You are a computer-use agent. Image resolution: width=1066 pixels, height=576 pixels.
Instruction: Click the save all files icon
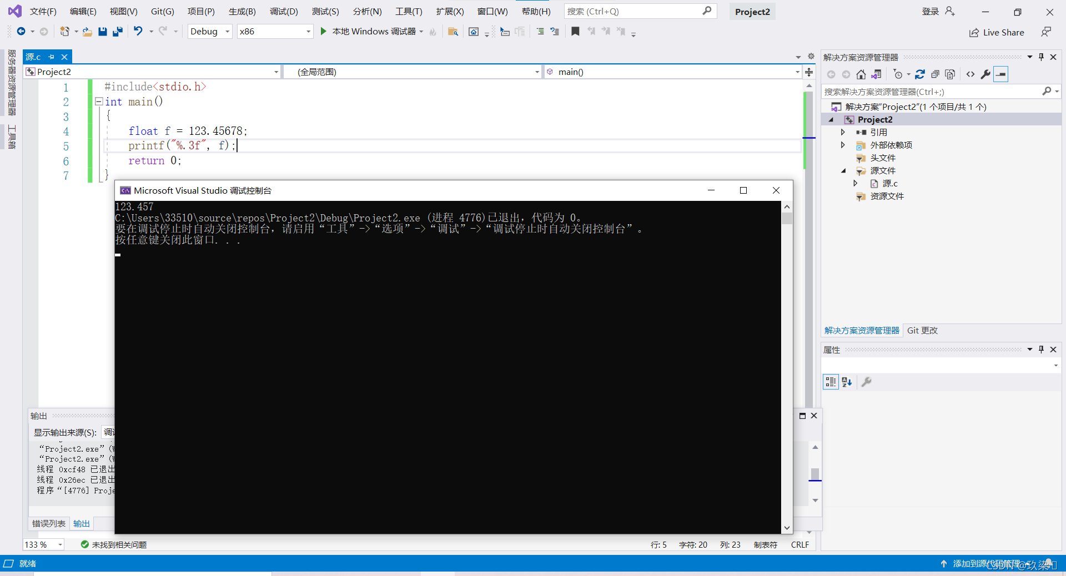(x=117, y=32)
